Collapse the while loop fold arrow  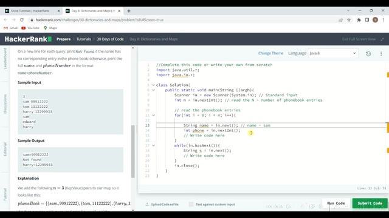coord(153,145)
